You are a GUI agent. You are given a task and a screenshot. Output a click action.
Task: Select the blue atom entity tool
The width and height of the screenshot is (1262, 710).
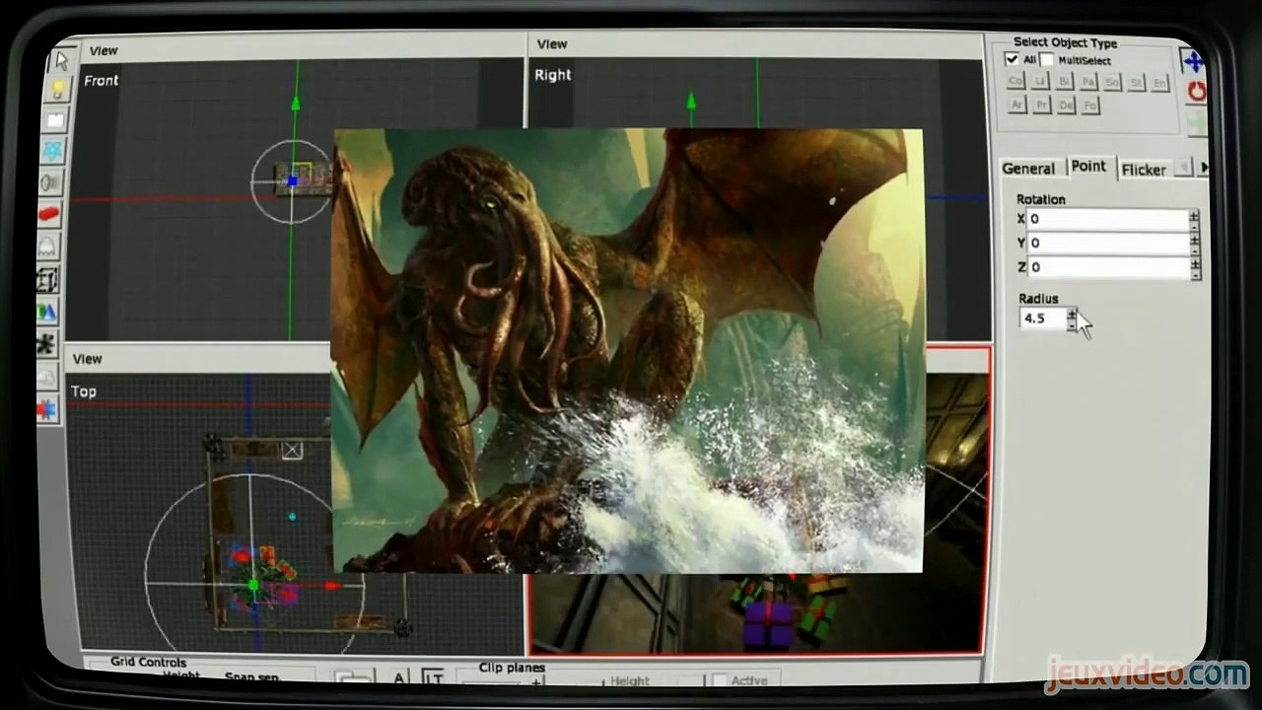pos(53,150)
